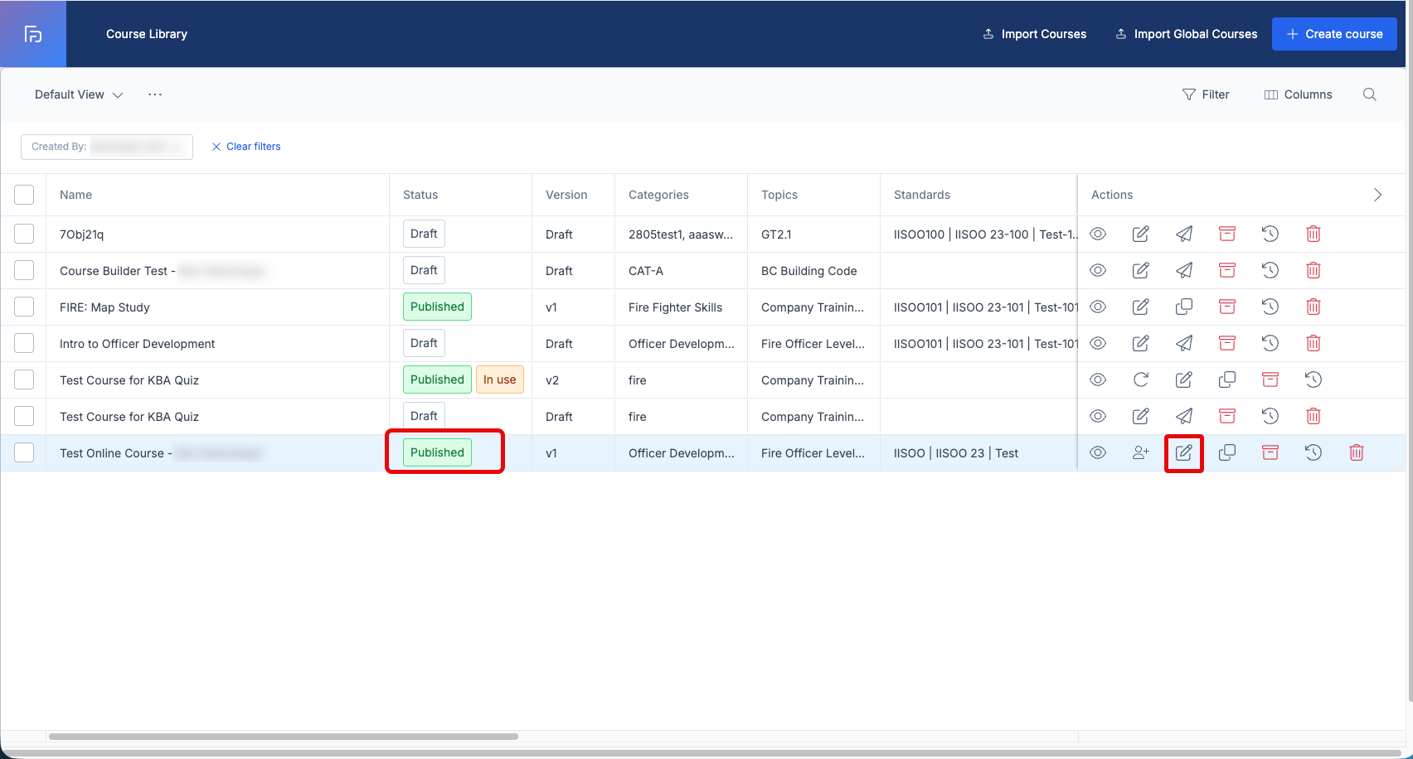Open version history for Test Online Course

click(x=1313, y=452)
